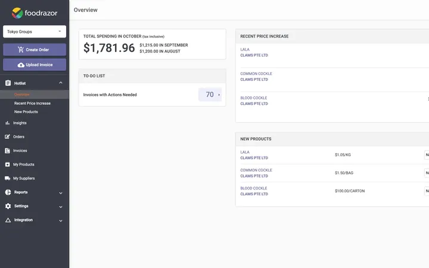Screen dimensions: 429x268
Task: Expand the Reports menu chevron
Action: click(x=61, y=193)
